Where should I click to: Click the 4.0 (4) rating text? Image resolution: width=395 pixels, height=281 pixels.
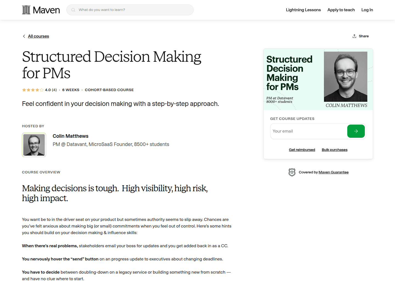50,90
